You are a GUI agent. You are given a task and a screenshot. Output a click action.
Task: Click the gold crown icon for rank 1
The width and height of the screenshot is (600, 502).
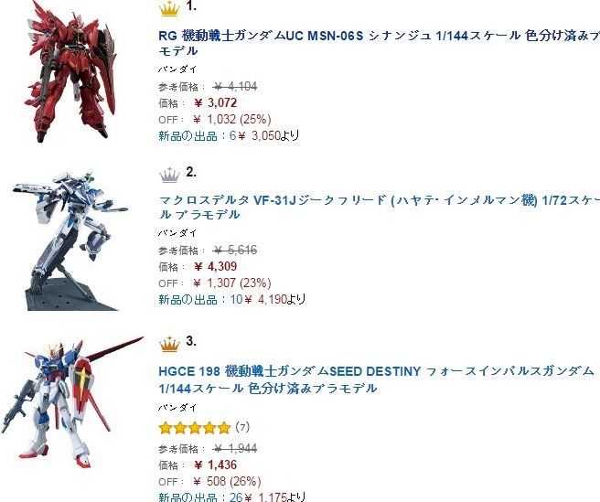coord(169,8)
